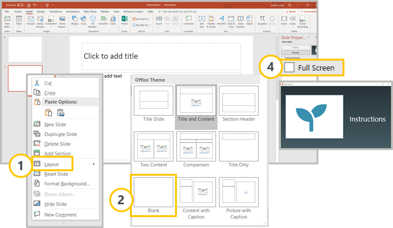Select the Screen Recording icon

[303, 21]
